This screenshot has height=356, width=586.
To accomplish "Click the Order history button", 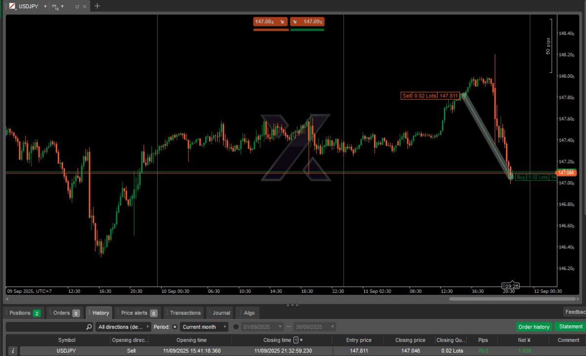I will (534, 327).
